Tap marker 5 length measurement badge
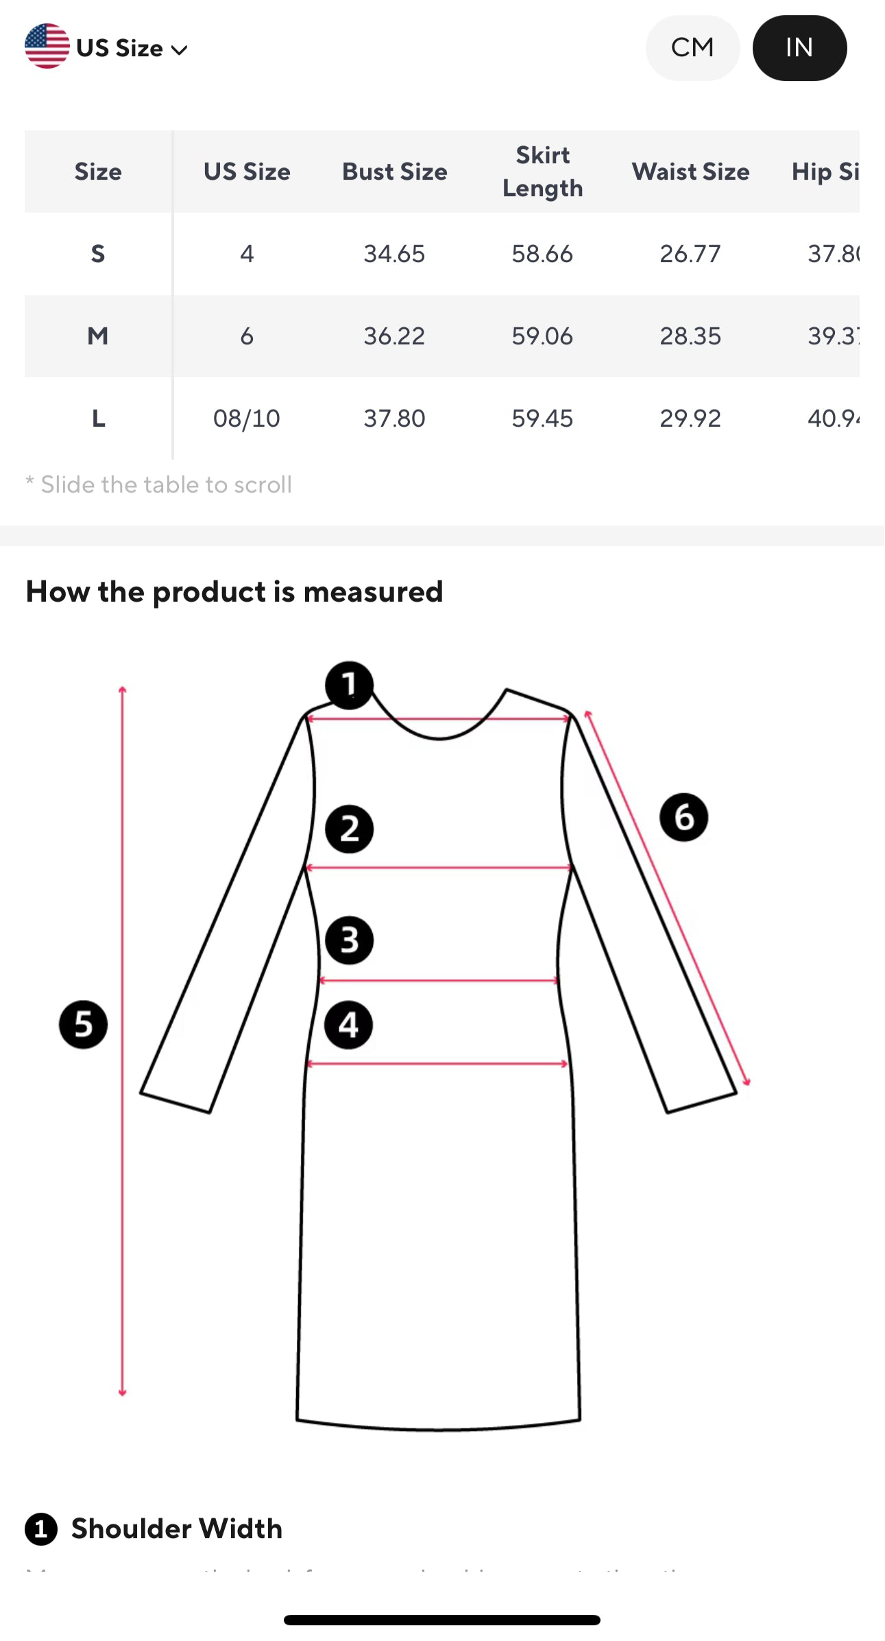Image resolution: width=885 pixels, height=1641 pixels. (x=83, y=1024)
